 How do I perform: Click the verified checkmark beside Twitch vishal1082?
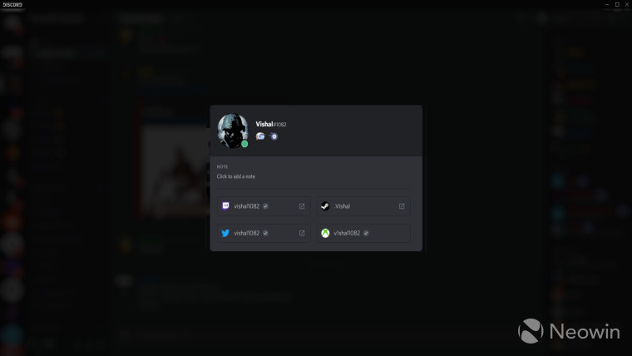tap(265, 206)
